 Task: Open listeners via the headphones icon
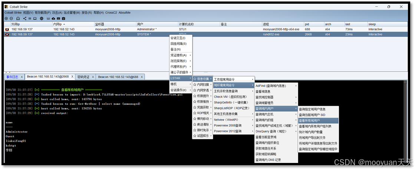click(x=18, y=19)
